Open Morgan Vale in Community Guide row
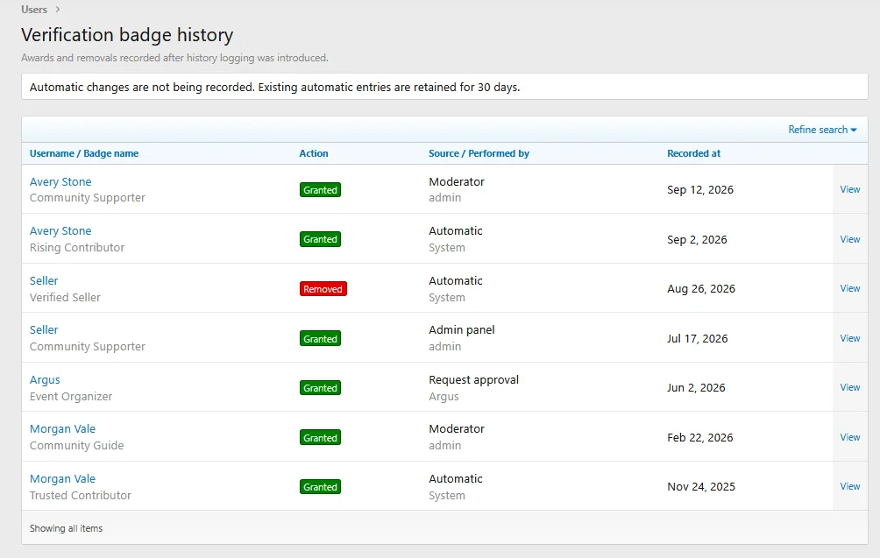This screenshot has width=880, height=558. point(62,429)
